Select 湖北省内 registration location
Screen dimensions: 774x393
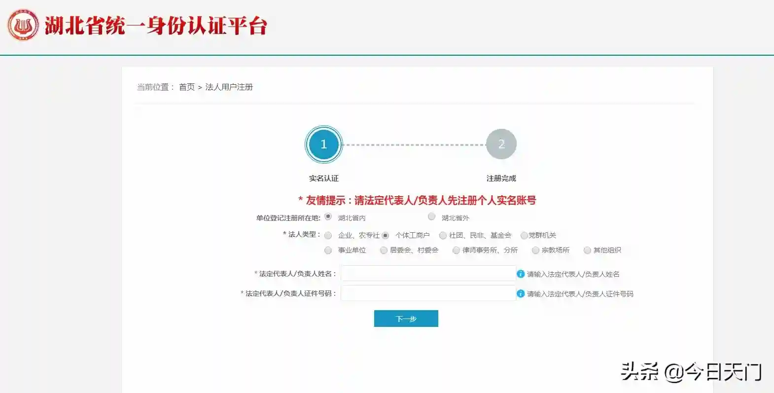click(x=328, y=217)
